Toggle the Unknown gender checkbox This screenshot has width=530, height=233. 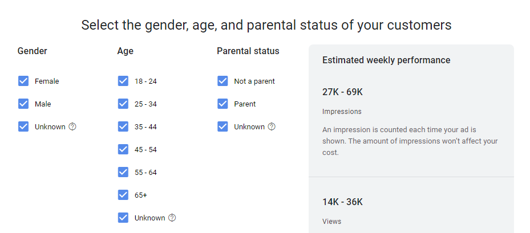(23, 126)
